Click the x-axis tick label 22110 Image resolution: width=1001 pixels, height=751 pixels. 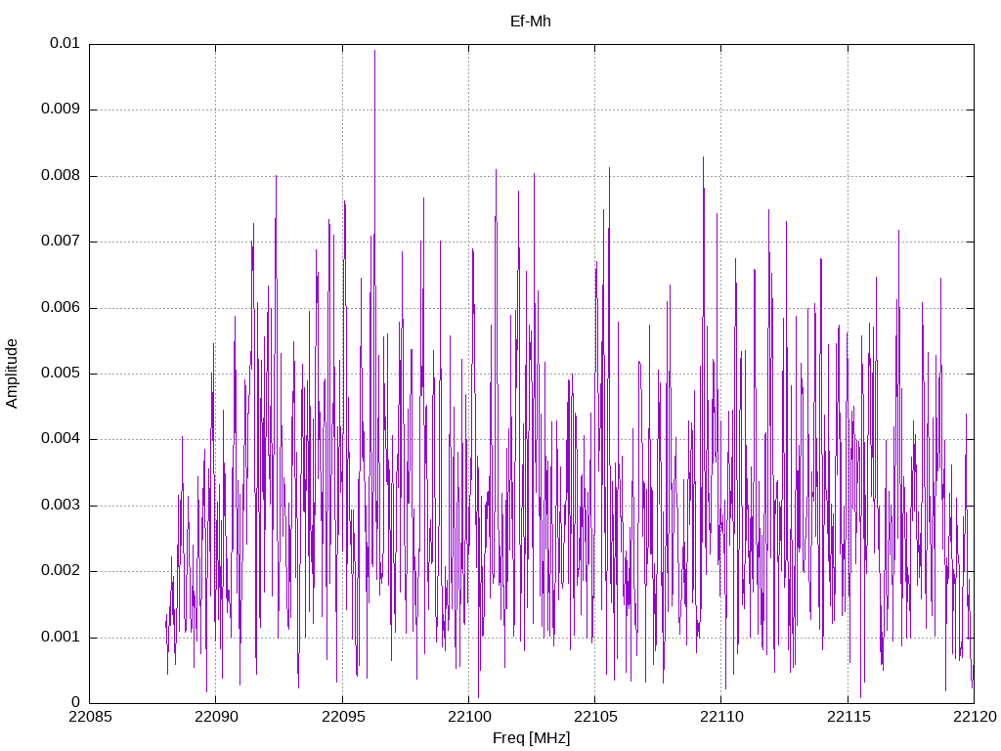722,717
